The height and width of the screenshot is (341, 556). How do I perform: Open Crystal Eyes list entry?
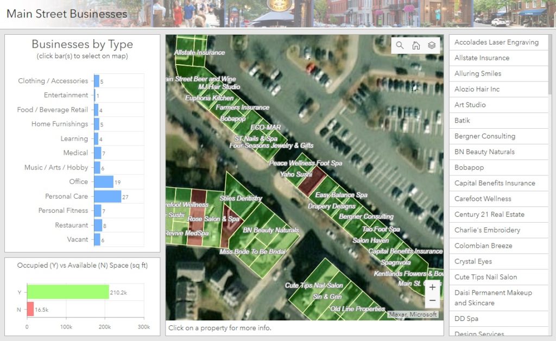[x=498, y=261]
